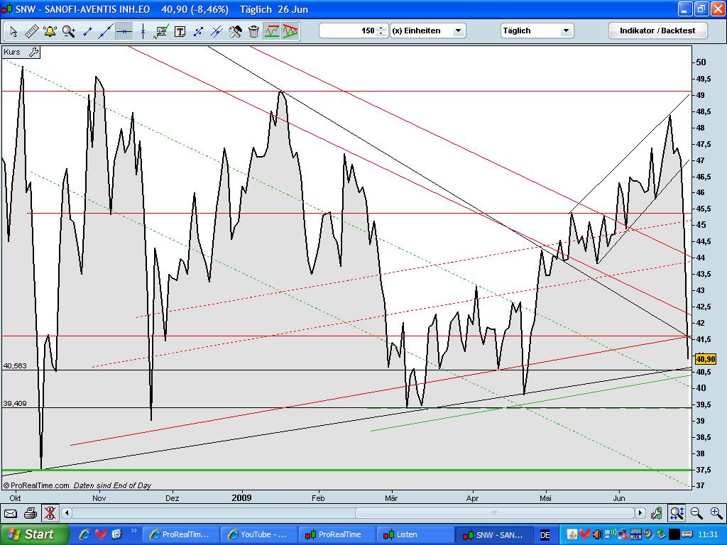Screen dimensions: 727x545
Task: Select the parallel channel lines tool
Action: pos(217,31)
